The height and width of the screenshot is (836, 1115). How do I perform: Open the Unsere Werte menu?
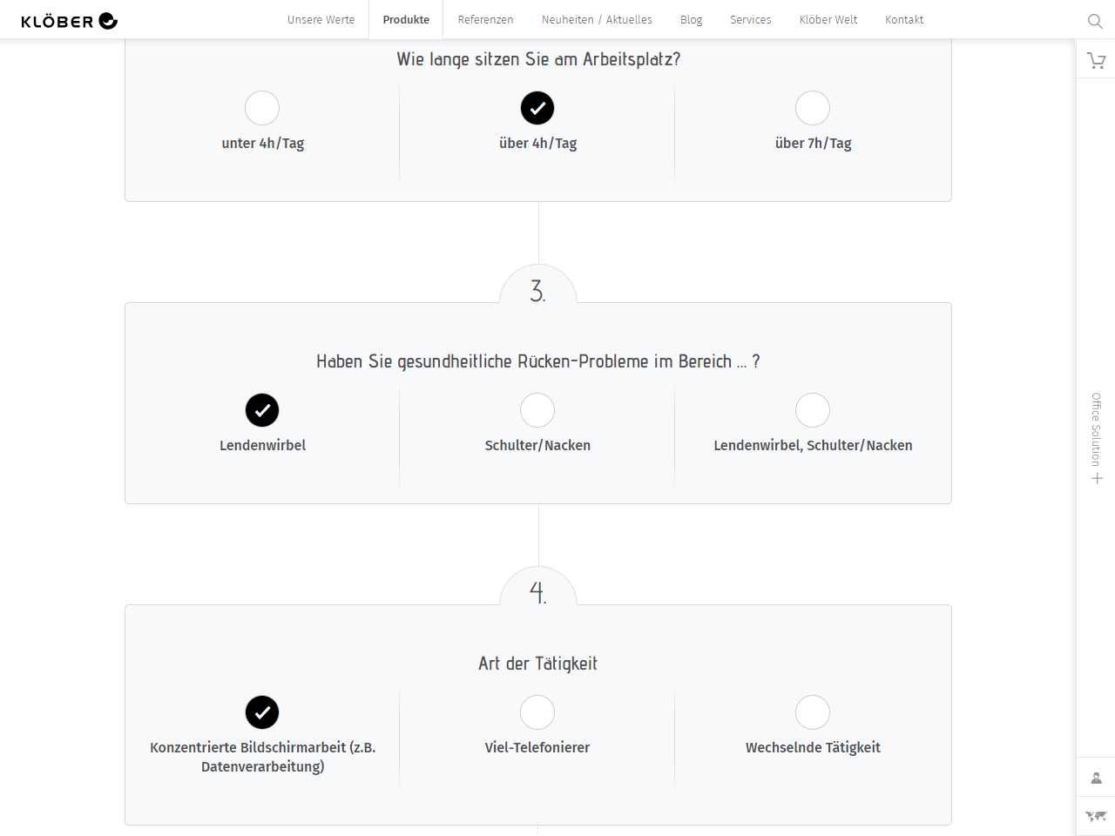(321, 19)
